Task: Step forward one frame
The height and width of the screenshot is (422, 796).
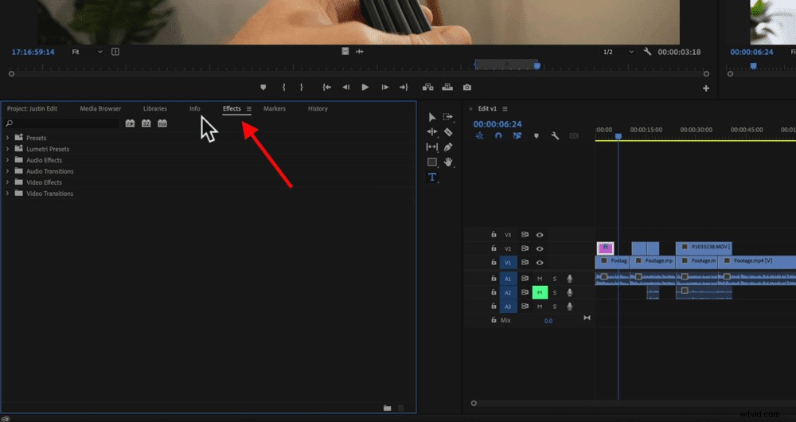Action: [x=384, y=88]
